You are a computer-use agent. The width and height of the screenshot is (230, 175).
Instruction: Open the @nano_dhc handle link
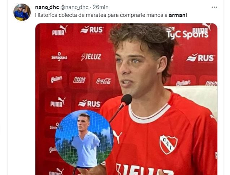pyautogui.click(x=74, y=7)
